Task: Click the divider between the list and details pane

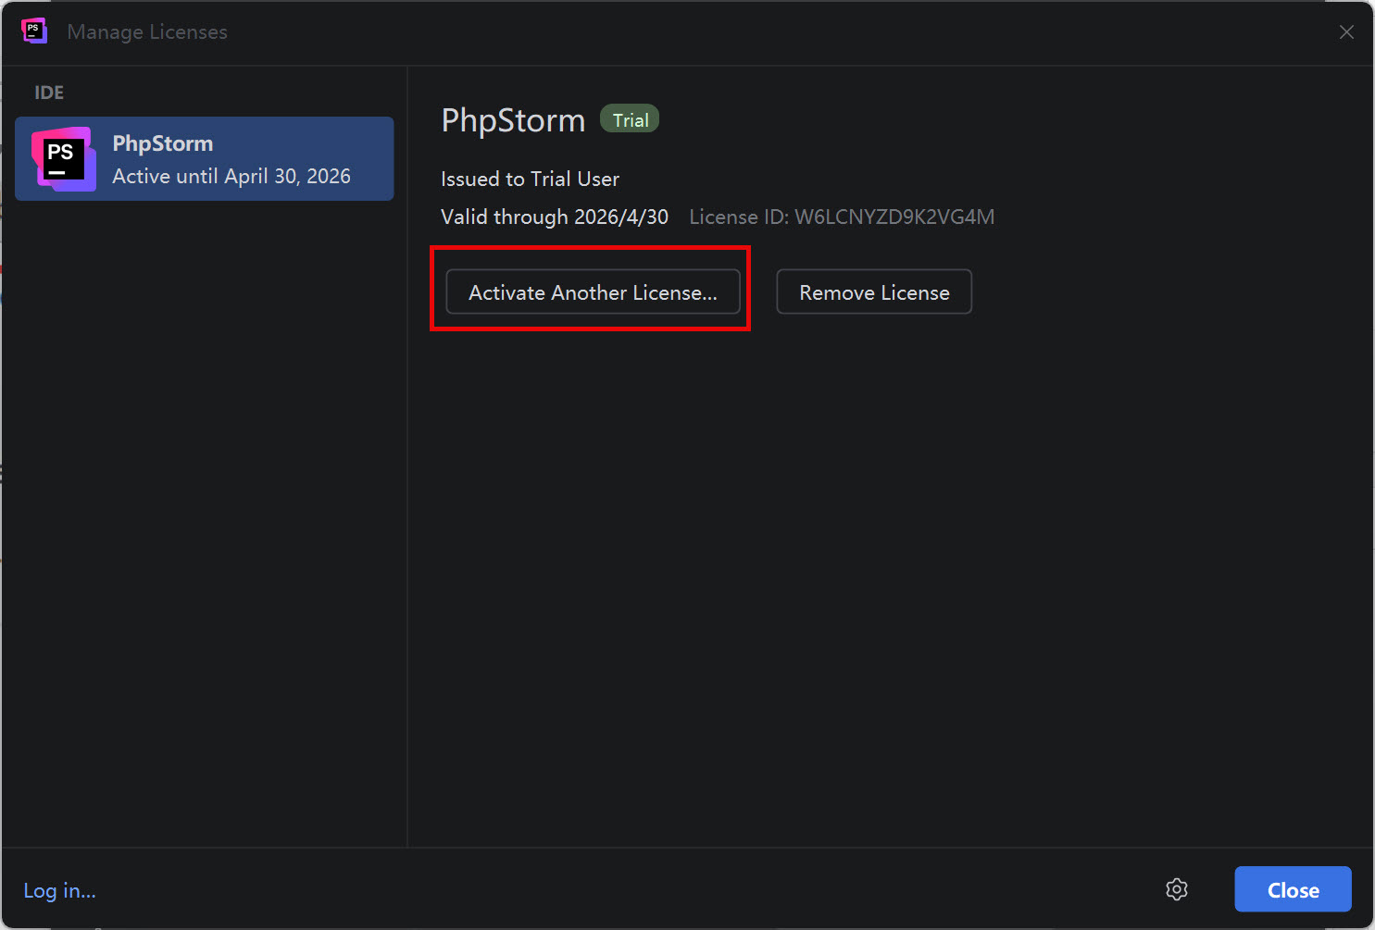Action: coord(407,463)
